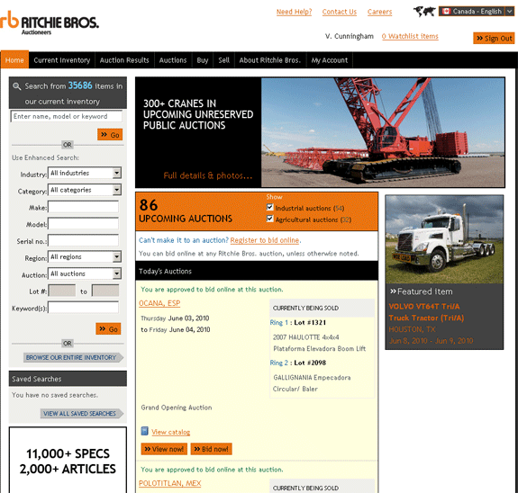Image resolution: width=518 pixels, height=493 pixels.
Task: Open the Canada - English language selector
Action: 476,12
